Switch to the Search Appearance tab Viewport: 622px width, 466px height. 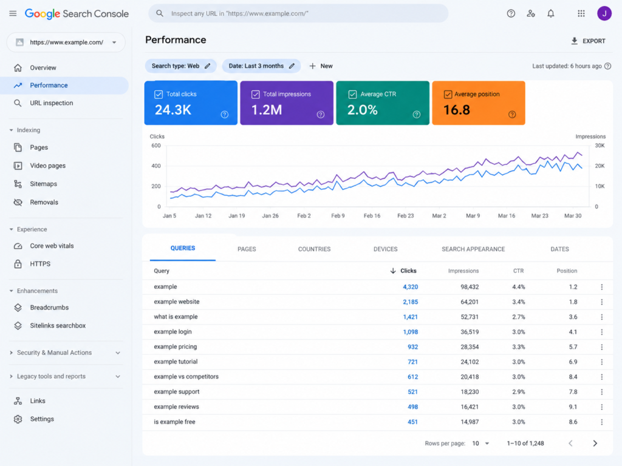point(473,249)
